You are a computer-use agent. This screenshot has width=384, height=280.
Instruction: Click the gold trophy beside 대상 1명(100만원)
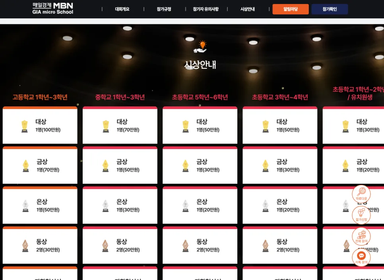click(25, 126)
